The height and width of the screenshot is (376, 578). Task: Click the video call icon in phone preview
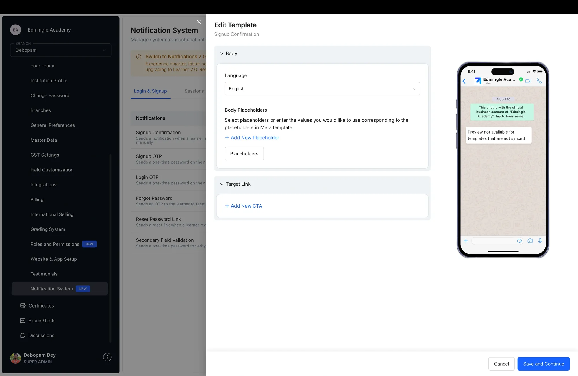click(x=528, y=81)
